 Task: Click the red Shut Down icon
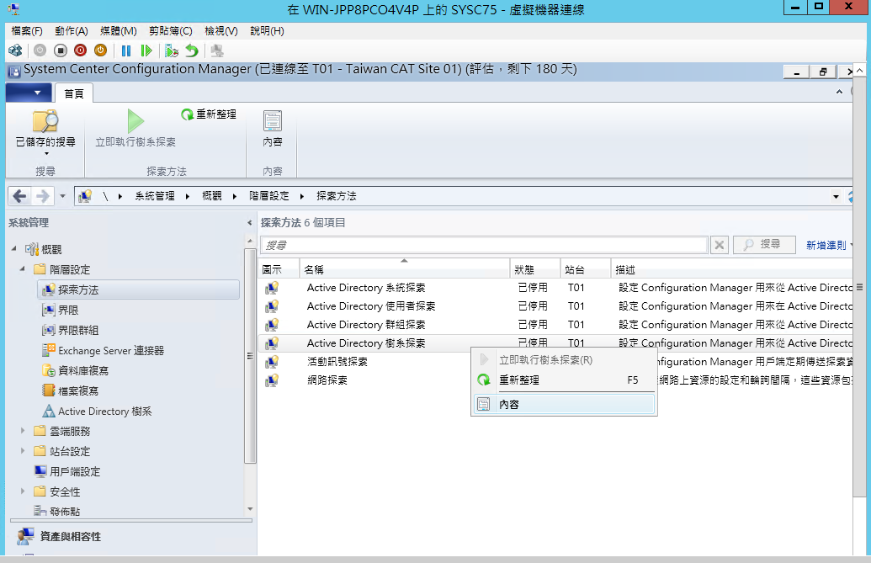81,51
